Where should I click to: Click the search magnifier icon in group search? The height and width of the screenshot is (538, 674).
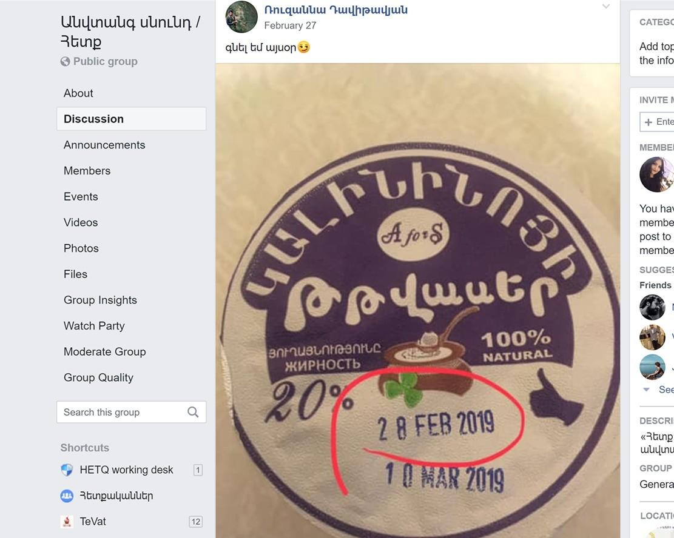pos(193,412)
